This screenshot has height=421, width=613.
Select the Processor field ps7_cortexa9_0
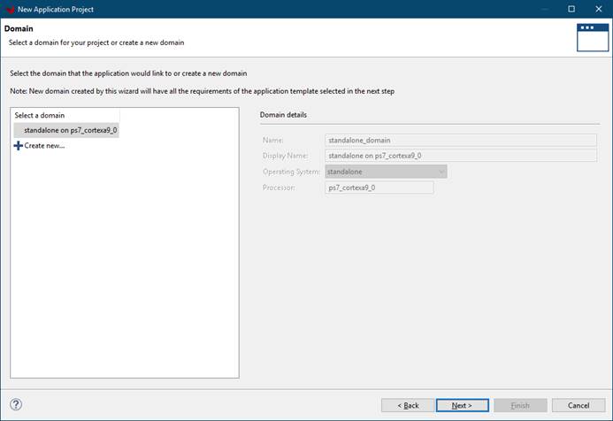point(379,188)
